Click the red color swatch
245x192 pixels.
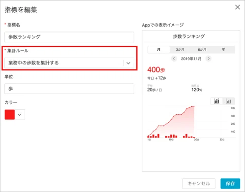pos(10,115)
